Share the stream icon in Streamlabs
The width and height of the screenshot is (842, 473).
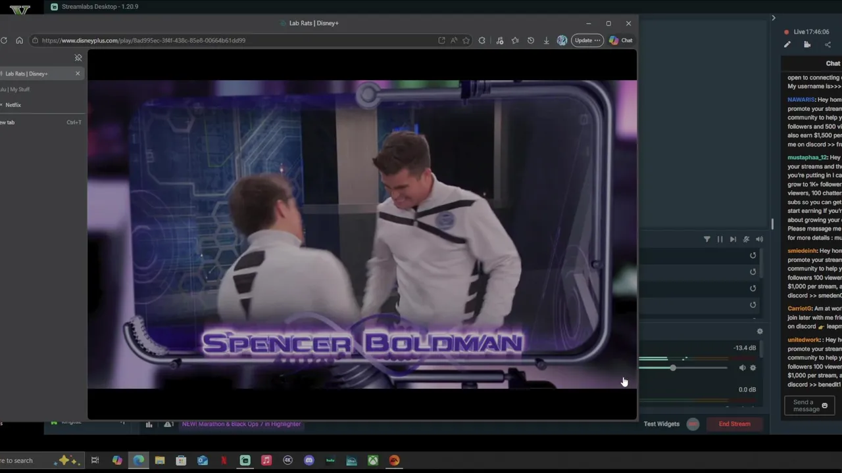828,45
